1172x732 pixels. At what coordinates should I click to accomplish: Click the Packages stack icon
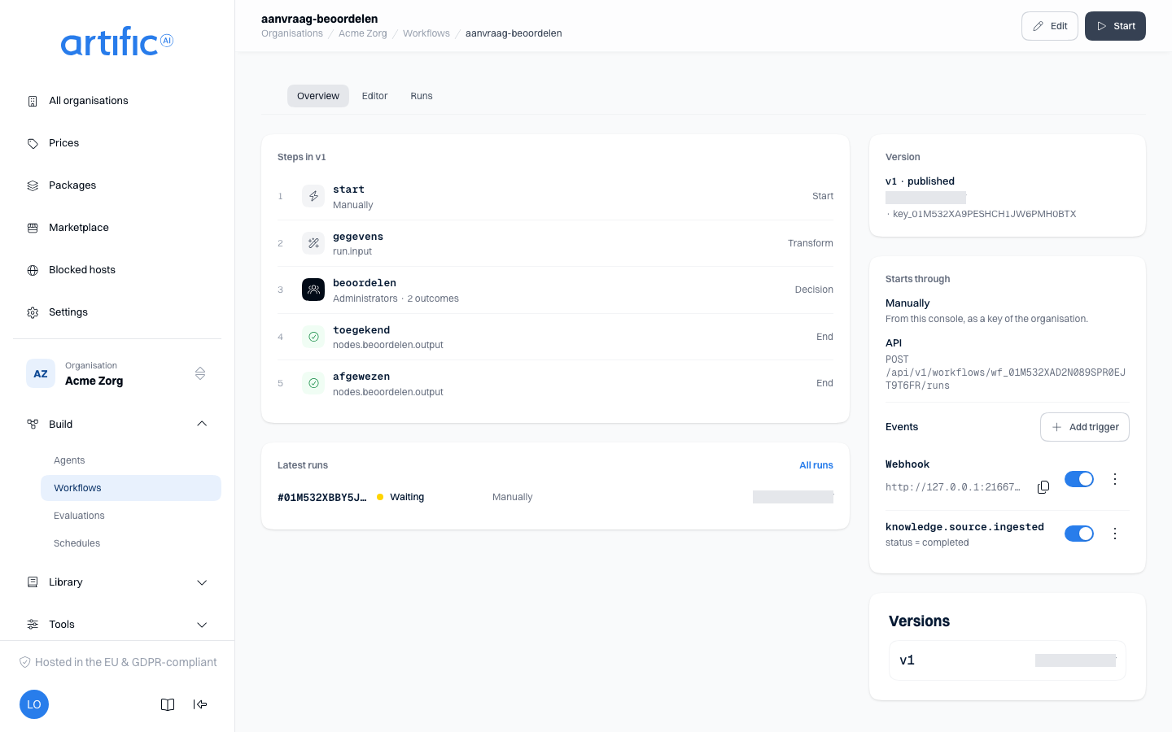[33, 185]
